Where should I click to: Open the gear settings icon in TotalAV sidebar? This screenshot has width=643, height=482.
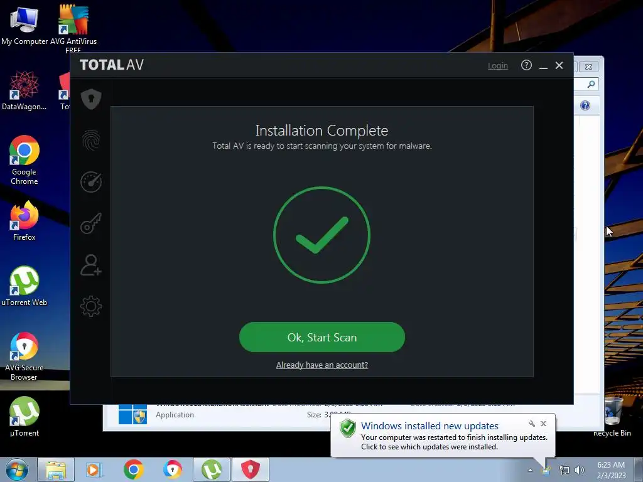tap(91, 306)
